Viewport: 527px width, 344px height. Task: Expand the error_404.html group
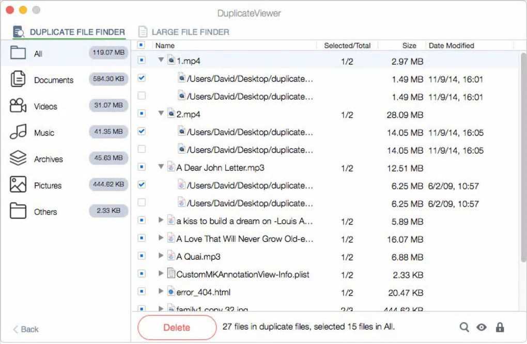point(161,291)
